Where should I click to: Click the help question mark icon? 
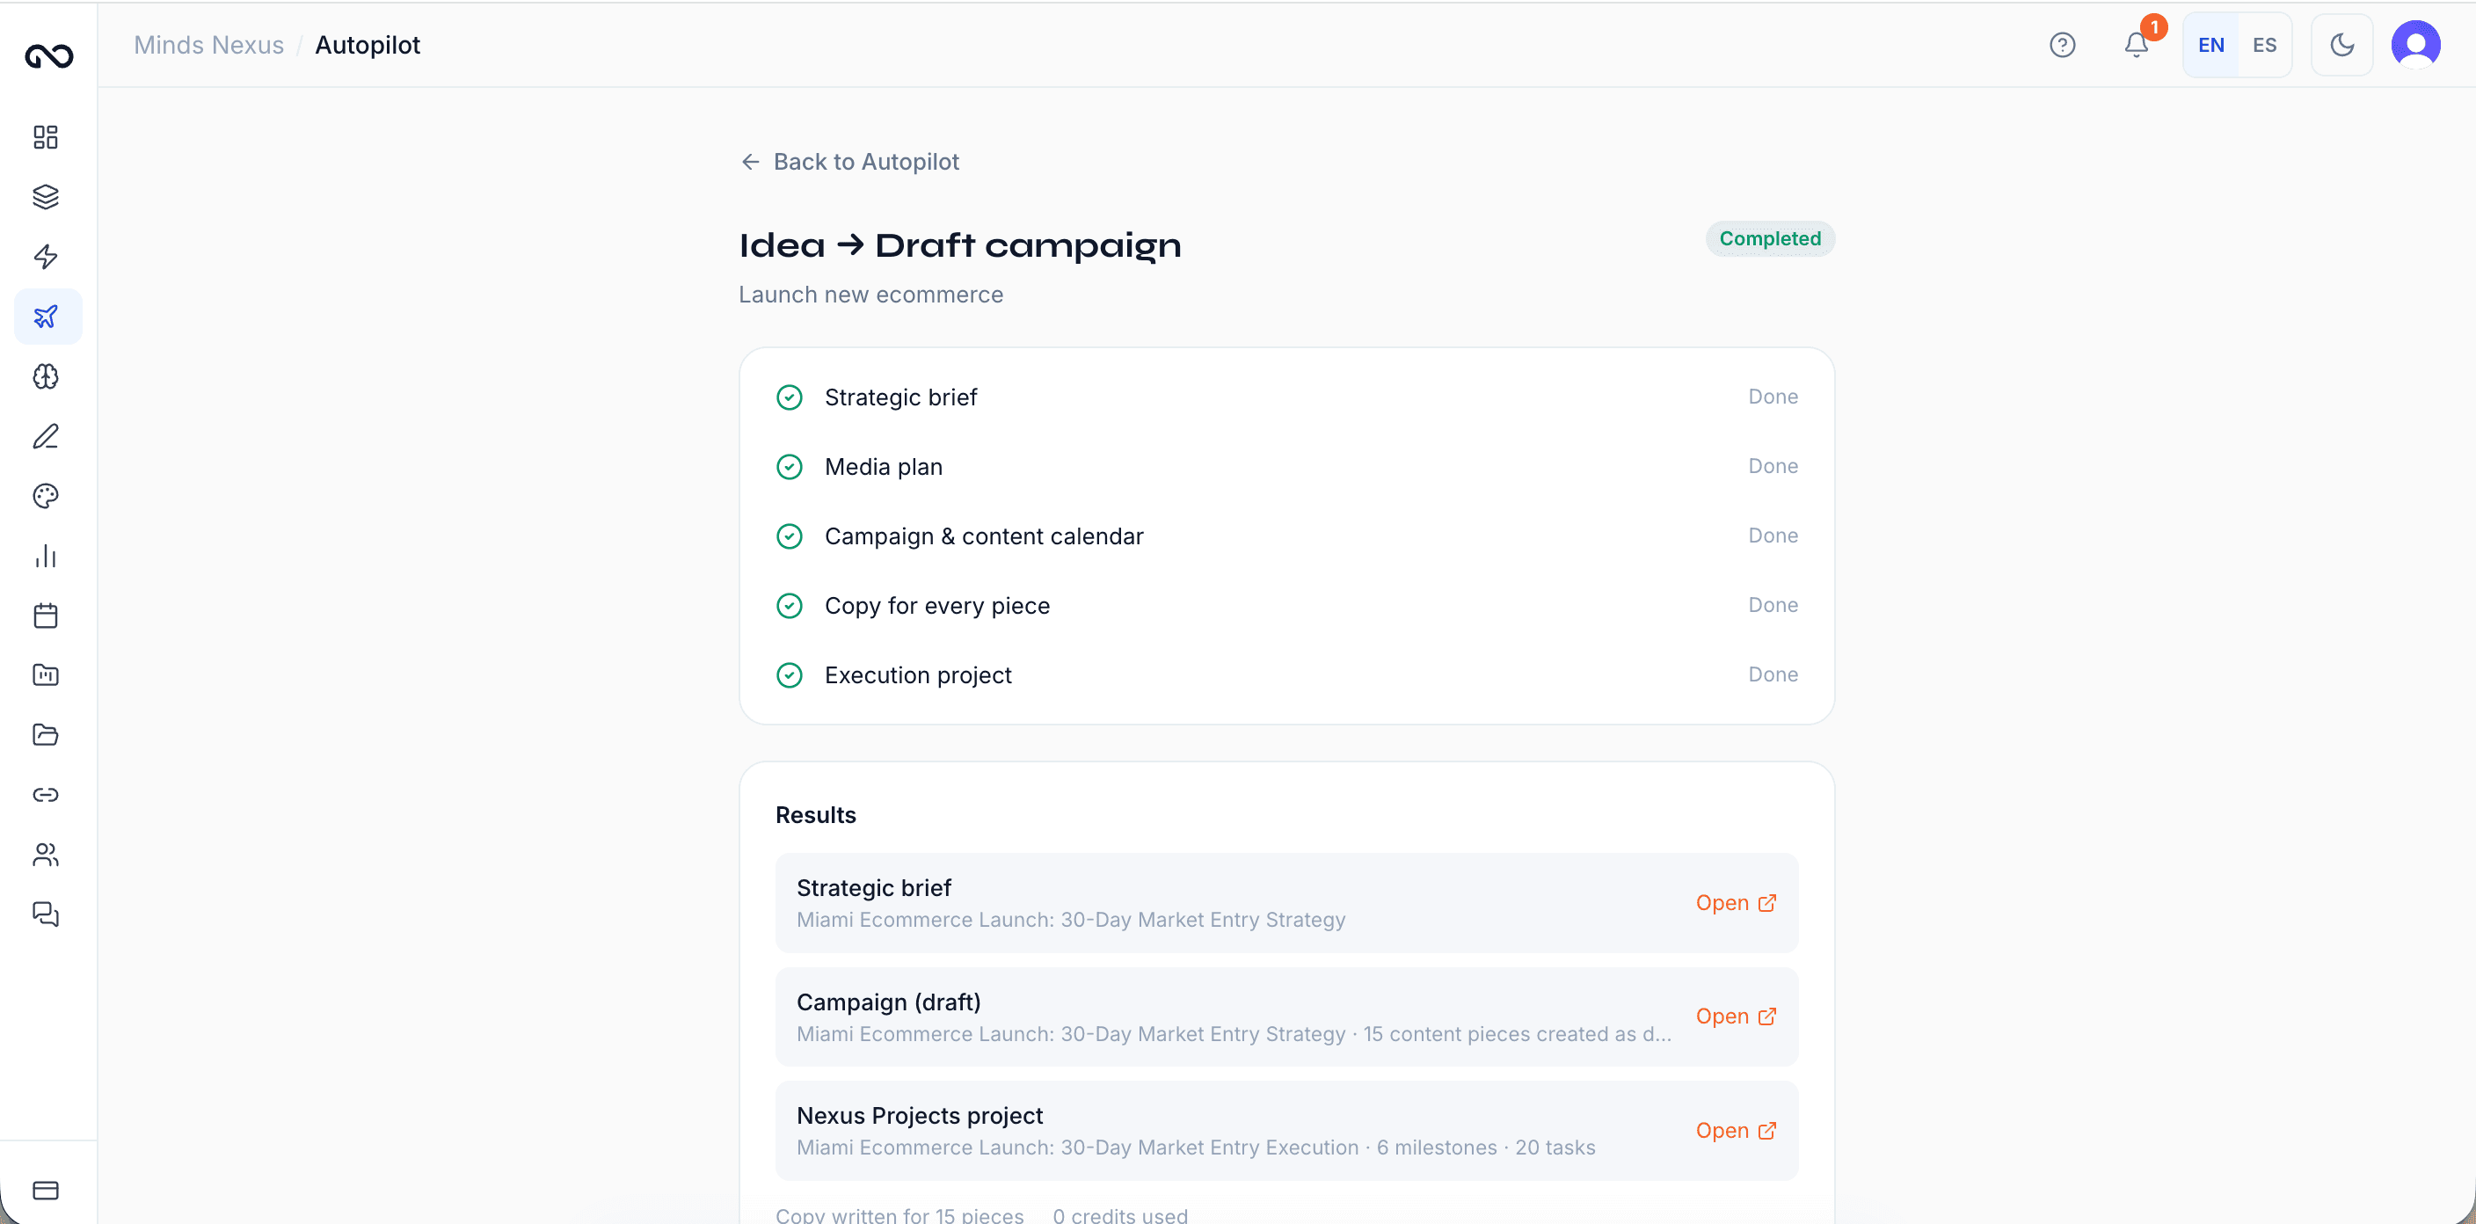(x=2062, y=45)
